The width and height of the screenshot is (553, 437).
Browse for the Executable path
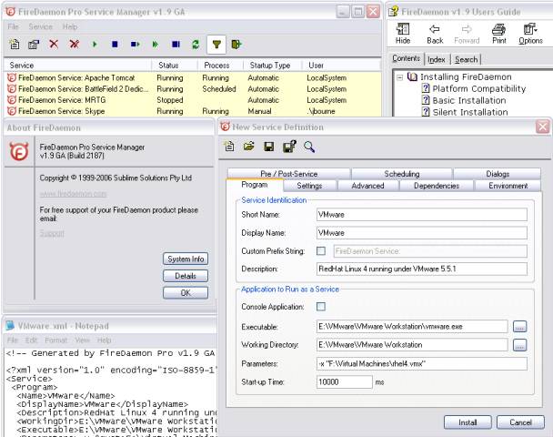click(x=519, y=327)
